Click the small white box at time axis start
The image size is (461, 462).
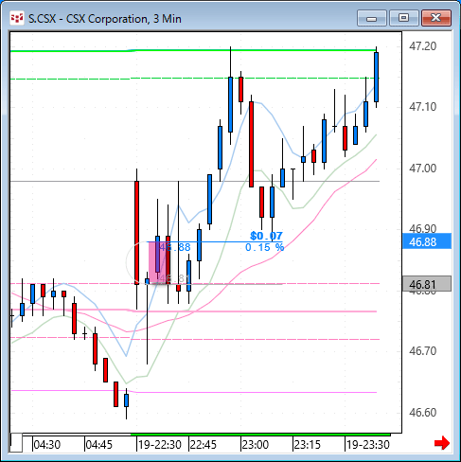[x=16, y=443]
